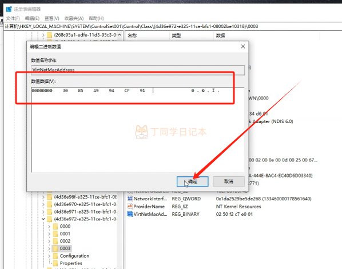
Task: Select hex byte 91 in data editor
Action: coord(142,90)
